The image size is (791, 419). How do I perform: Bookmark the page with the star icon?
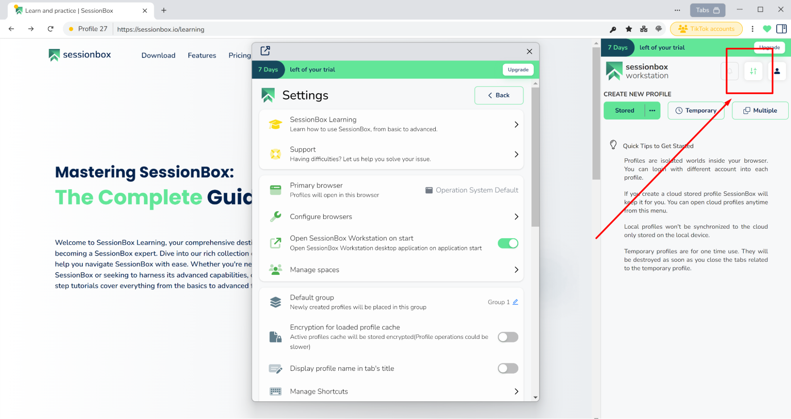point(628,29)
